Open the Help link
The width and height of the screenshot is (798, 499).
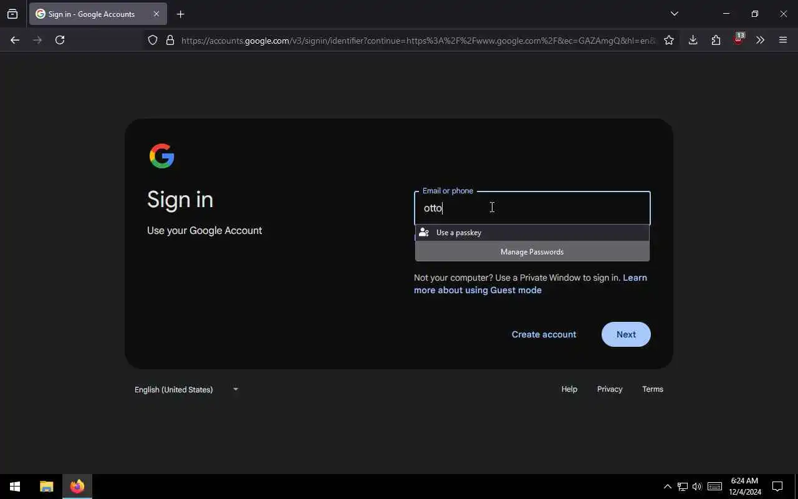[569, 389]
